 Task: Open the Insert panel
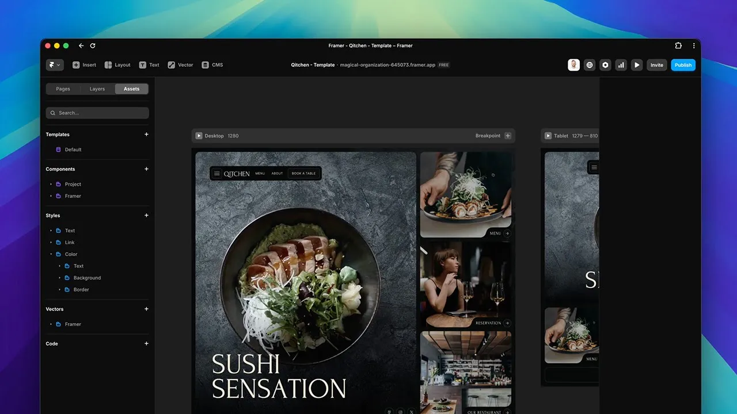point(84,65)
